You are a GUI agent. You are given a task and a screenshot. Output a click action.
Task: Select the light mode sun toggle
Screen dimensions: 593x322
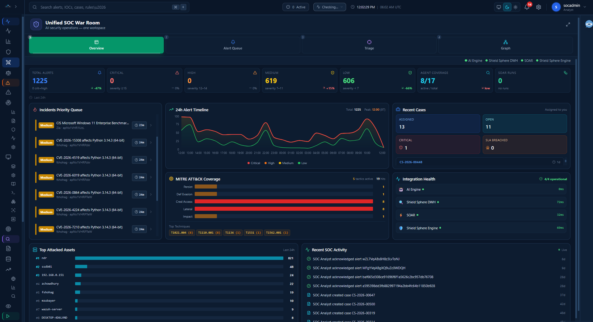tap(515, 7)
